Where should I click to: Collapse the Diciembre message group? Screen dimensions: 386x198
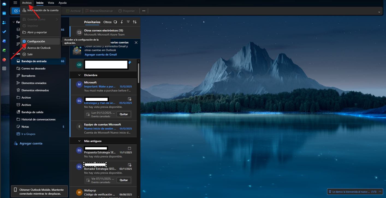tap(79, 75)
